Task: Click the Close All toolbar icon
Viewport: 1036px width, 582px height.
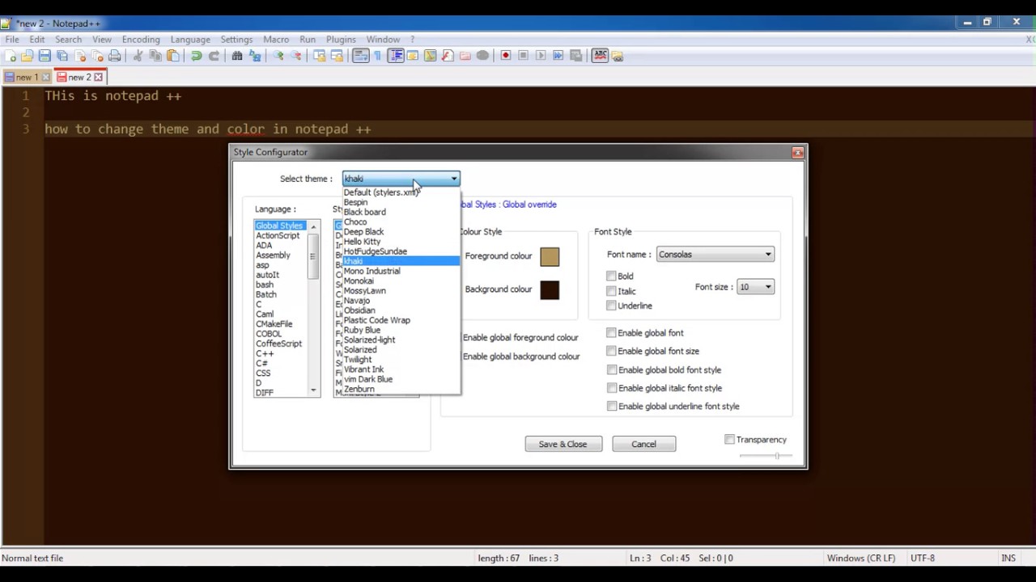Action: click(98, 56)
